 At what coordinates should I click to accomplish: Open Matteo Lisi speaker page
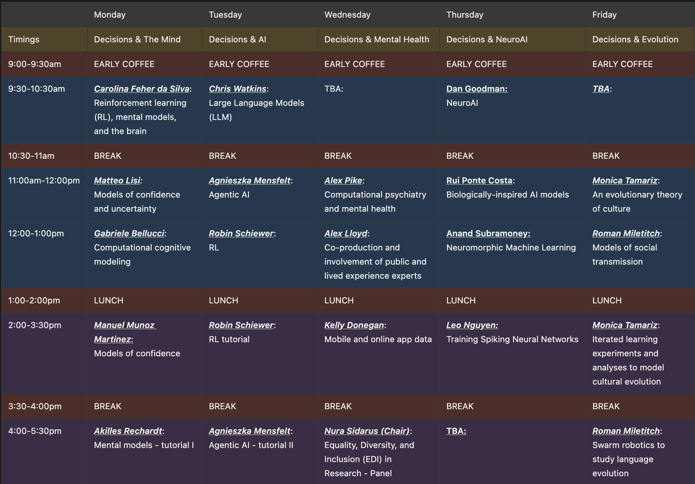pos(117,181)
